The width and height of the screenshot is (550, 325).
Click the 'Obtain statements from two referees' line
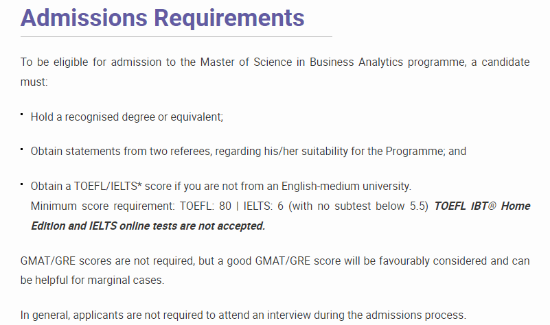pyautogui.click(x=249, y=152)
